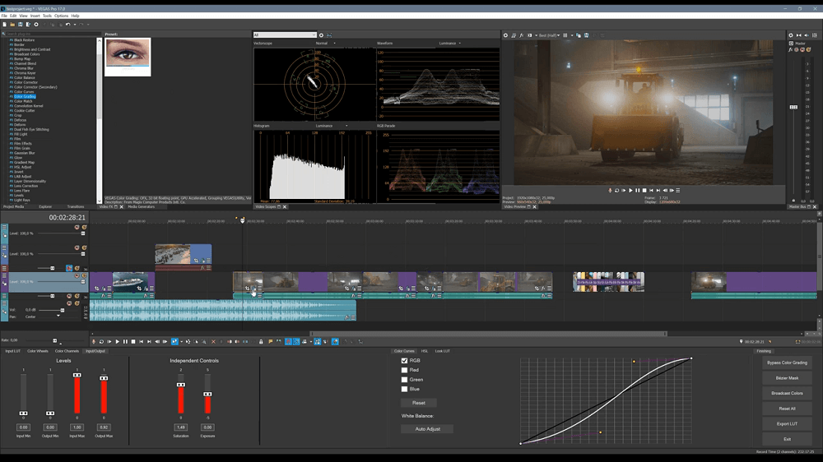The width and height of the screenshot is (823, 462).
Task: Click the Open folder icon in main toolbar
Action: point(12,24)
